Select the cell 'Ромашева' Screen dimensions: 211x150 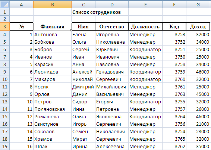click(x=52, y=116)
